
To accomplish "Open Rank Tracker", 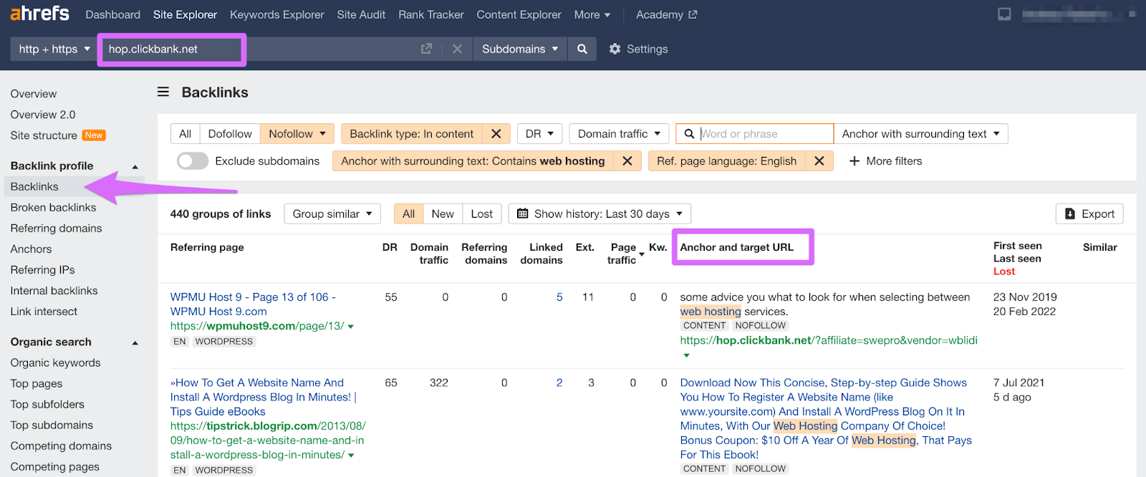I will pyautogui.click(x=431, y=14).
